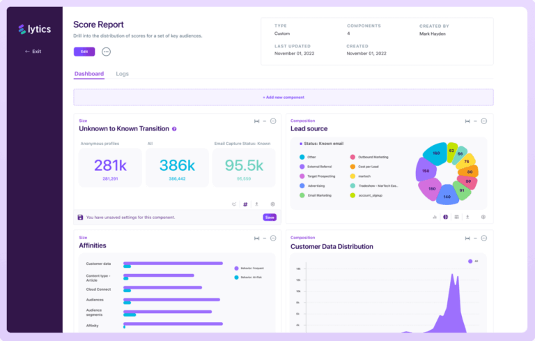Toggle the Email Marketing legend item
Screen dimensions: 535x341
(321, 196)
